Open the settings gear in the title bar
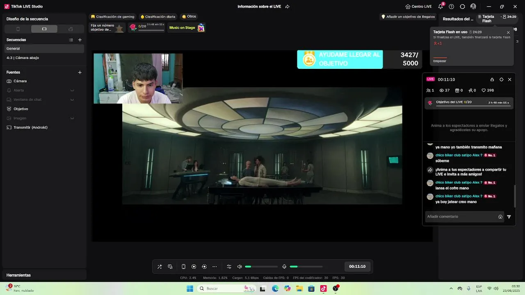Viewport: 525px width, 295px height. pos(462,7)
